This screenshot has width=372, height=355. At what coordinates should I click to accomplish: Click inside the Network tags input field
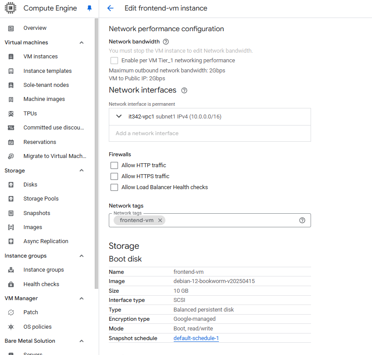pos(228,220)
